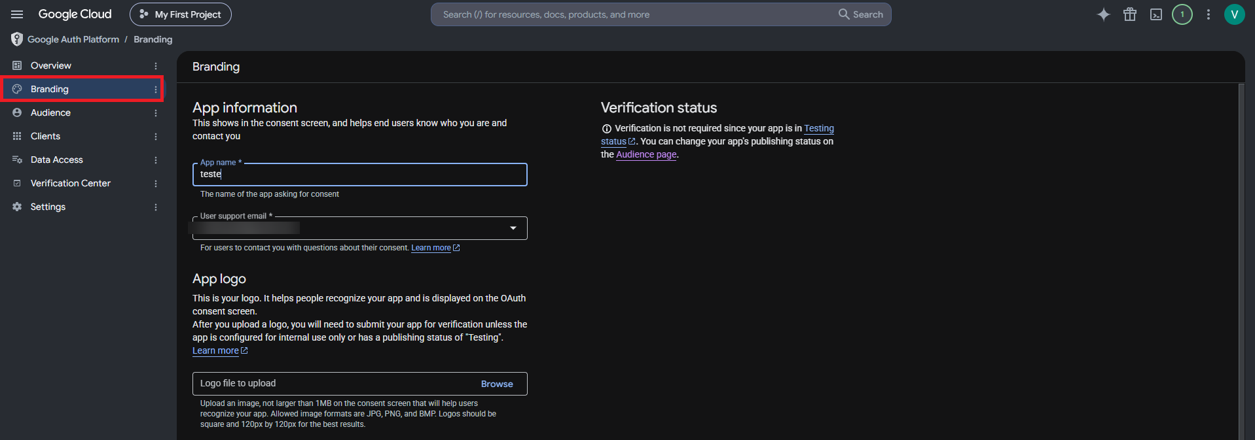The height and width of the screenshot is (440, 1255).
Task: Expand the User support email dropdown
Action: tap(360, 228)
